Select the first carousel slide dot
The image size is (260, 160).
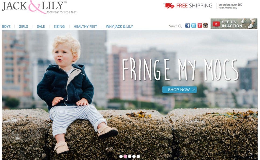point(121,156)
